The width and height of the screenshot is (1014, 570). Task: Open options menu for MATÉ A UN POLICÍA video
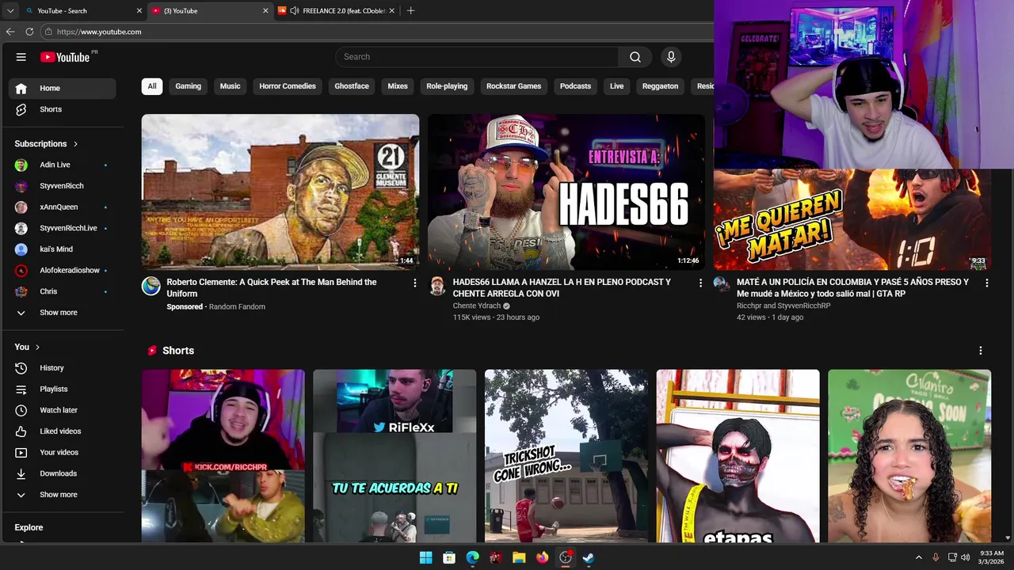tap(986, 283)
